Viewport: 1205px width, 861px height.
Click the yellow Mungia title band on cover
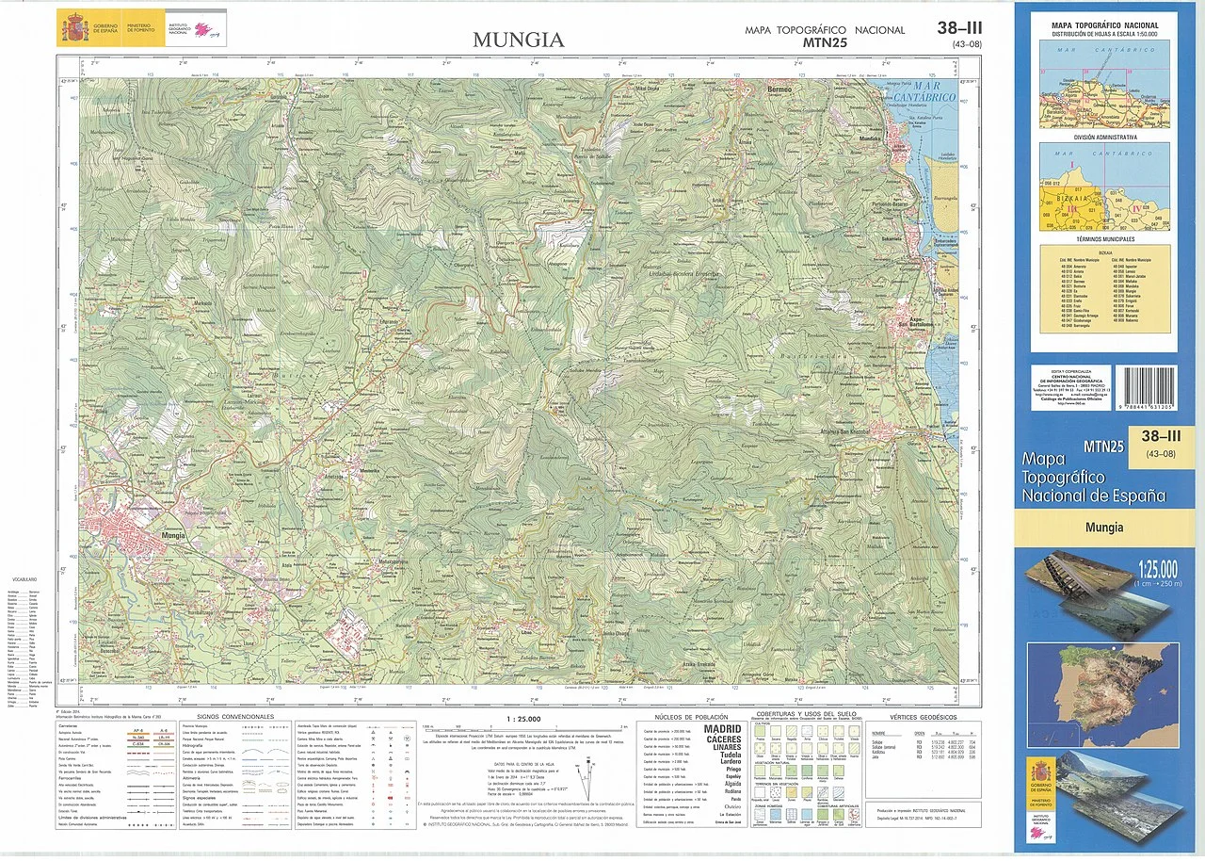[x=1103, y=528]
